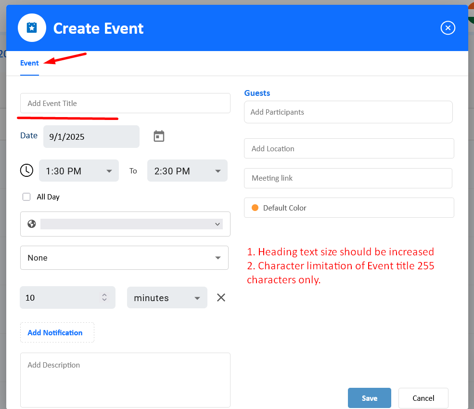Expand the 1:30 PM start time dropdown
474x409 pixels.
[x=79, y=171]
